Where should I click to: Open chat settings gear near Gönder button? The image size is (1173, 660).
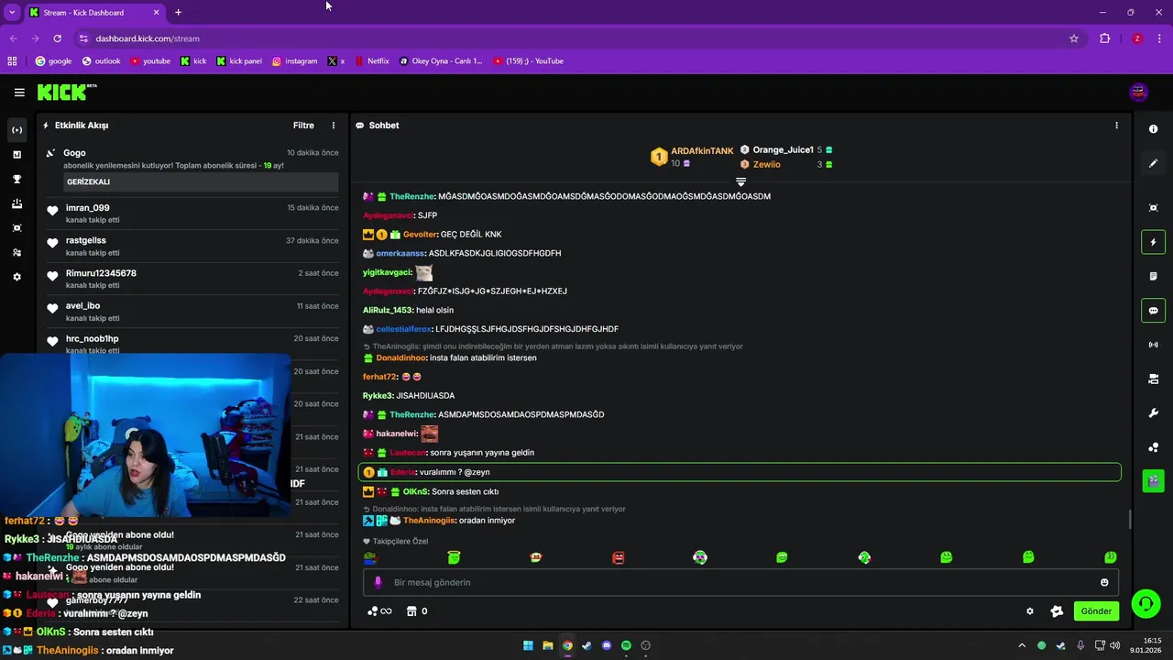(1030, 611)
